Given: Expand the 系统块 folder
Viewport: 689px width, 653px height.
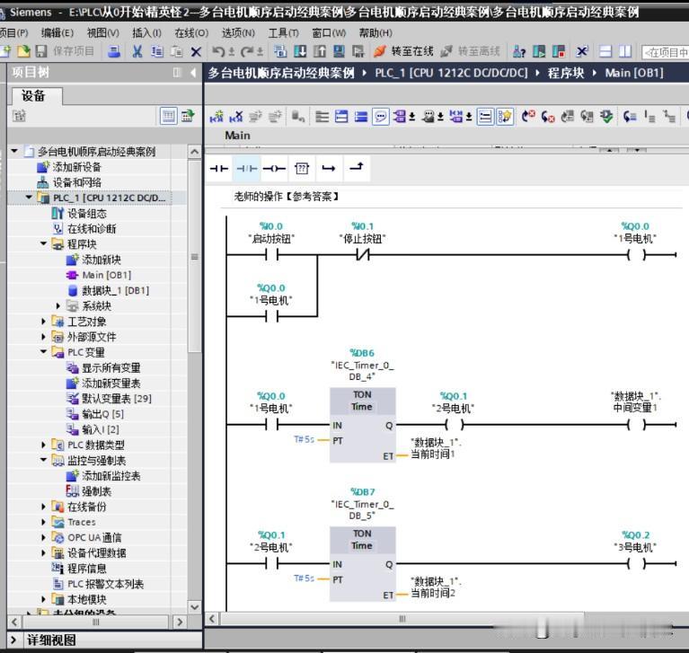Looking at the screenshot, I should pos(58,305).
